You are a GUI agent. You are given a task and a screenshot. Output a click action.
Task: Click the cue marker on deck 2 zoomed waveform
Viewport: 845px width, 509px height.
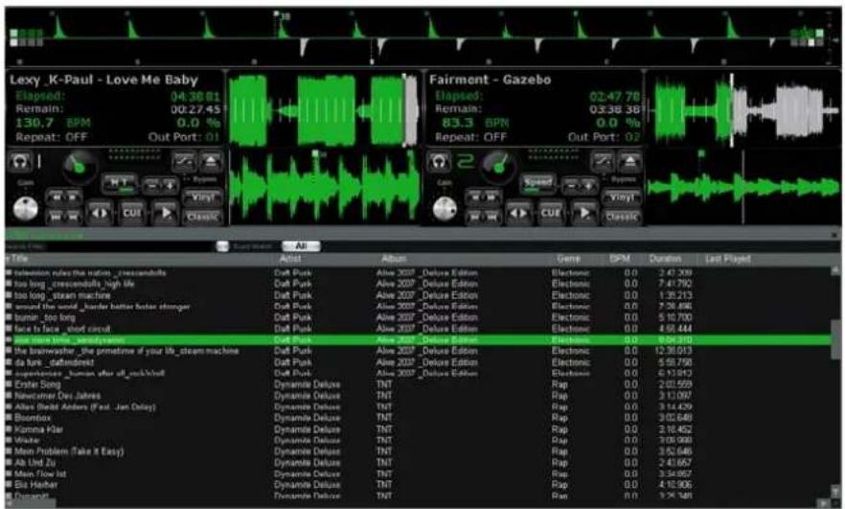[x=701, y=154]
